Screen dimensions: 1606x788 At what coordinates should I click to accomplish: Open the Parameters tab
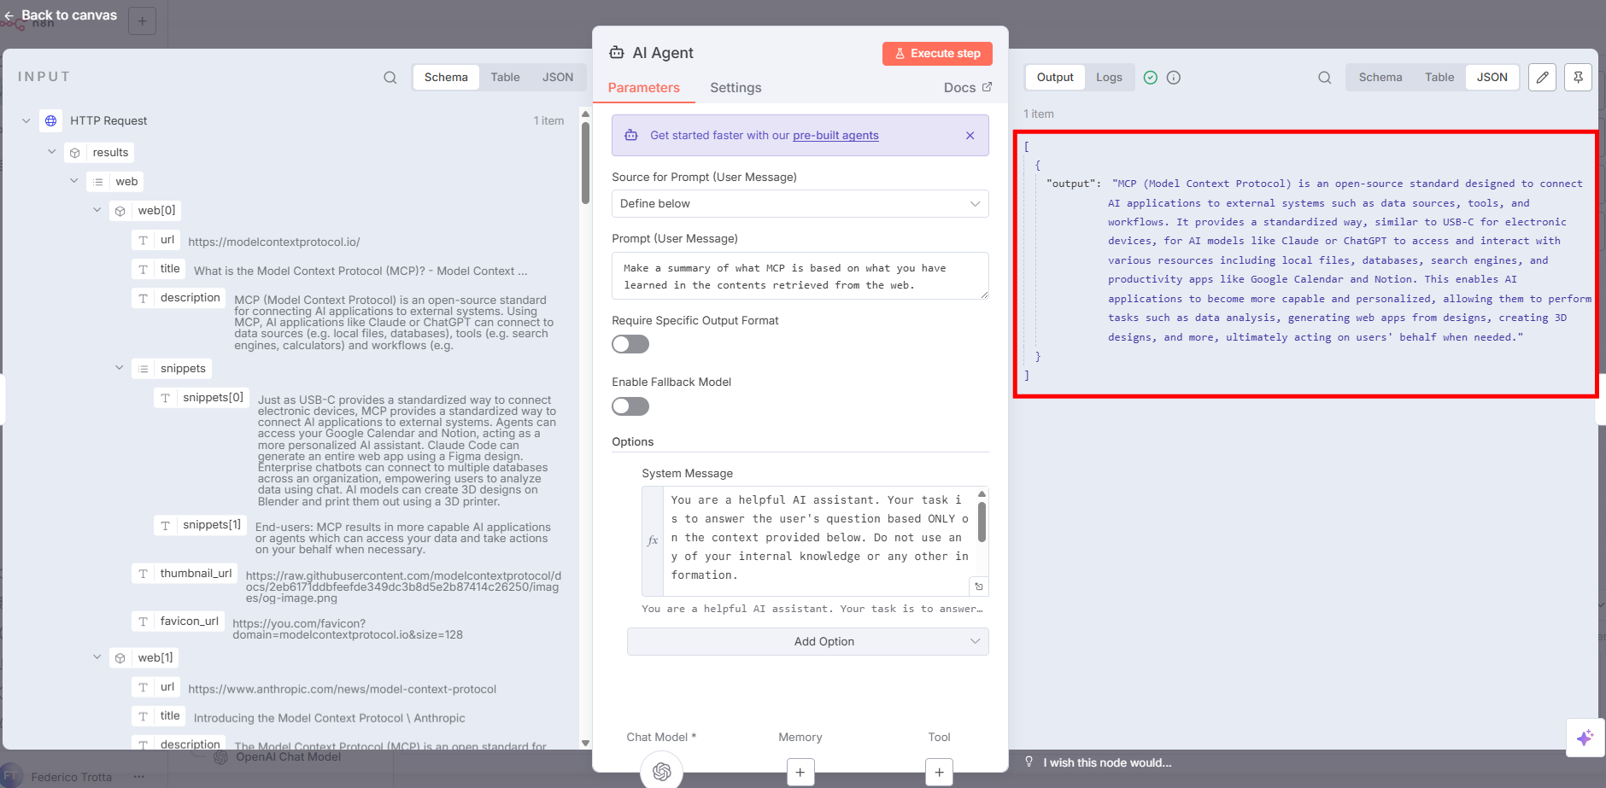(x=644, y=88)
